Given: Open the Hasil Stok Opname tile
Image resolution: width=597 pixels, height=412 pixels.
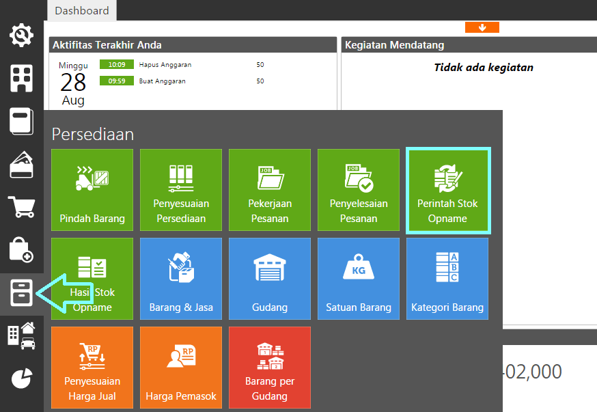Looking at the screenshot, I should pos(92,279).
